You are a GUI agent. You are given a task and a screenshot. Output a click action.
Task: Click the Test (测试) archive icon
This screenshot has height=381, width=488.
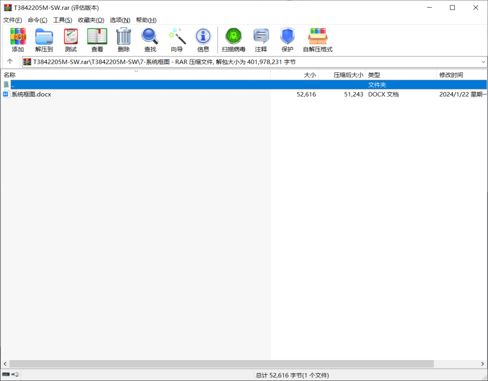point(71,40)
